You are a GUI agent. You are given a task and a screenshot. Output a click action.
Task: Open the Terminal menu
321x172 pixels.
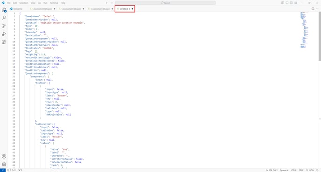(x=54, y=3)
